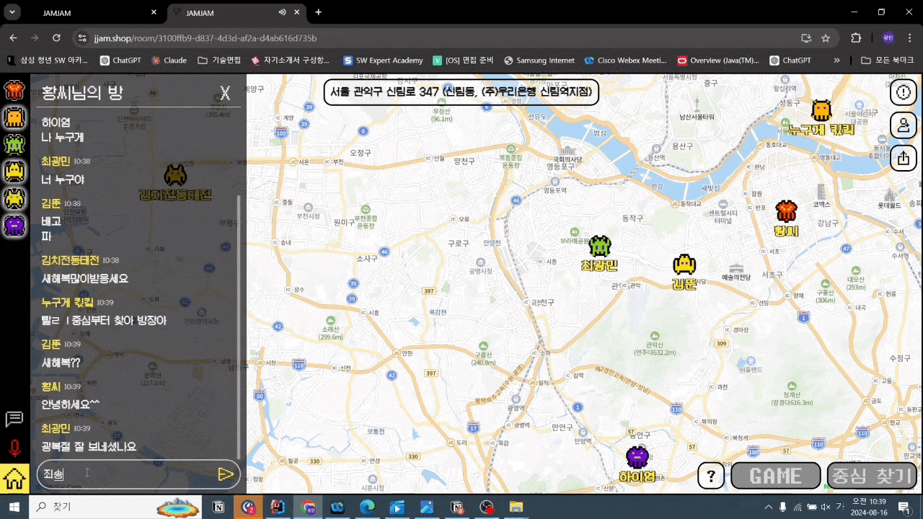This screenshot has height=519, width=923.
Task: Select the purple monster avatar in sidebar
Action: pyautogui.click(x=14, y=226)
